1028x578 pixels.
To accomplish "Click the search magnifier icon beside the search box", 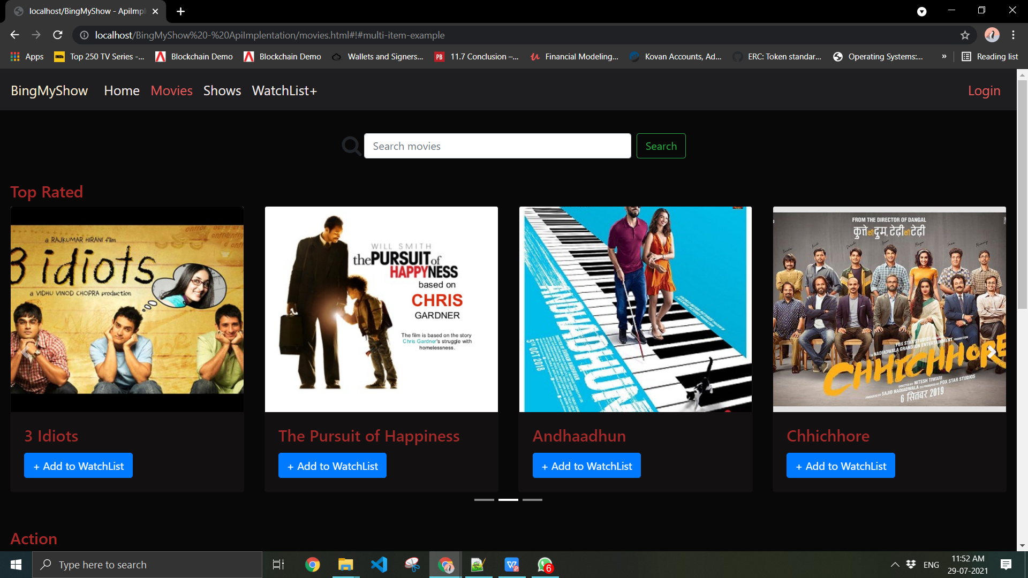I will point(351,146).
